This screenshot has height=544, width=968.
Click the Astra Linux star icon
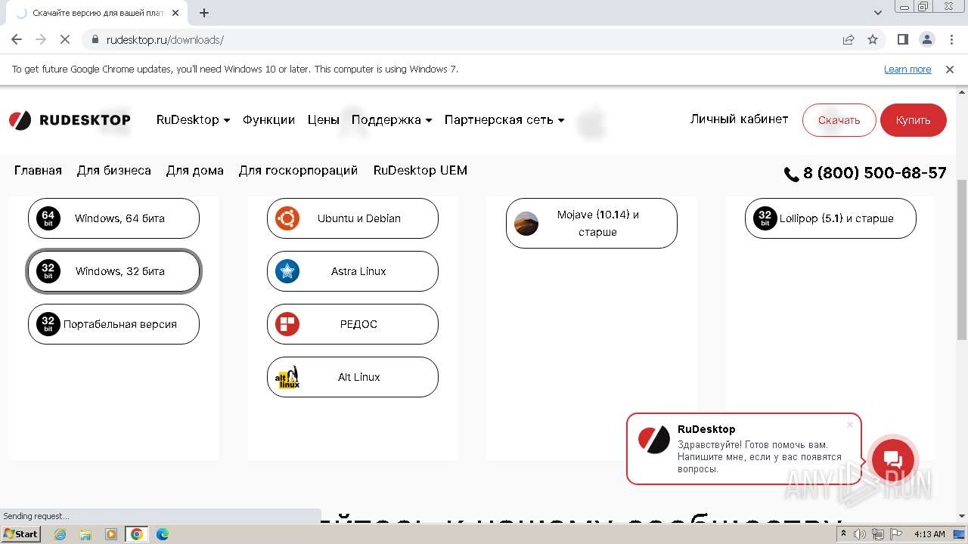287,271
